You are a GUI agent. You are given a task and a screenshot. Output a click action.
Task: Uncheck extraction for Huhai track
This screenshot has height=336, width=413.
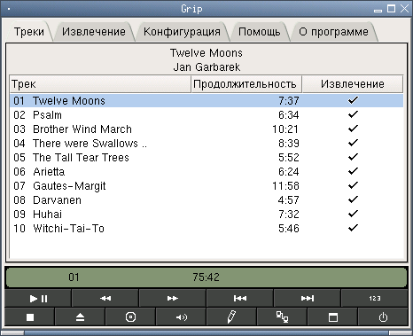pyautogui.click(x=353, y=214)
